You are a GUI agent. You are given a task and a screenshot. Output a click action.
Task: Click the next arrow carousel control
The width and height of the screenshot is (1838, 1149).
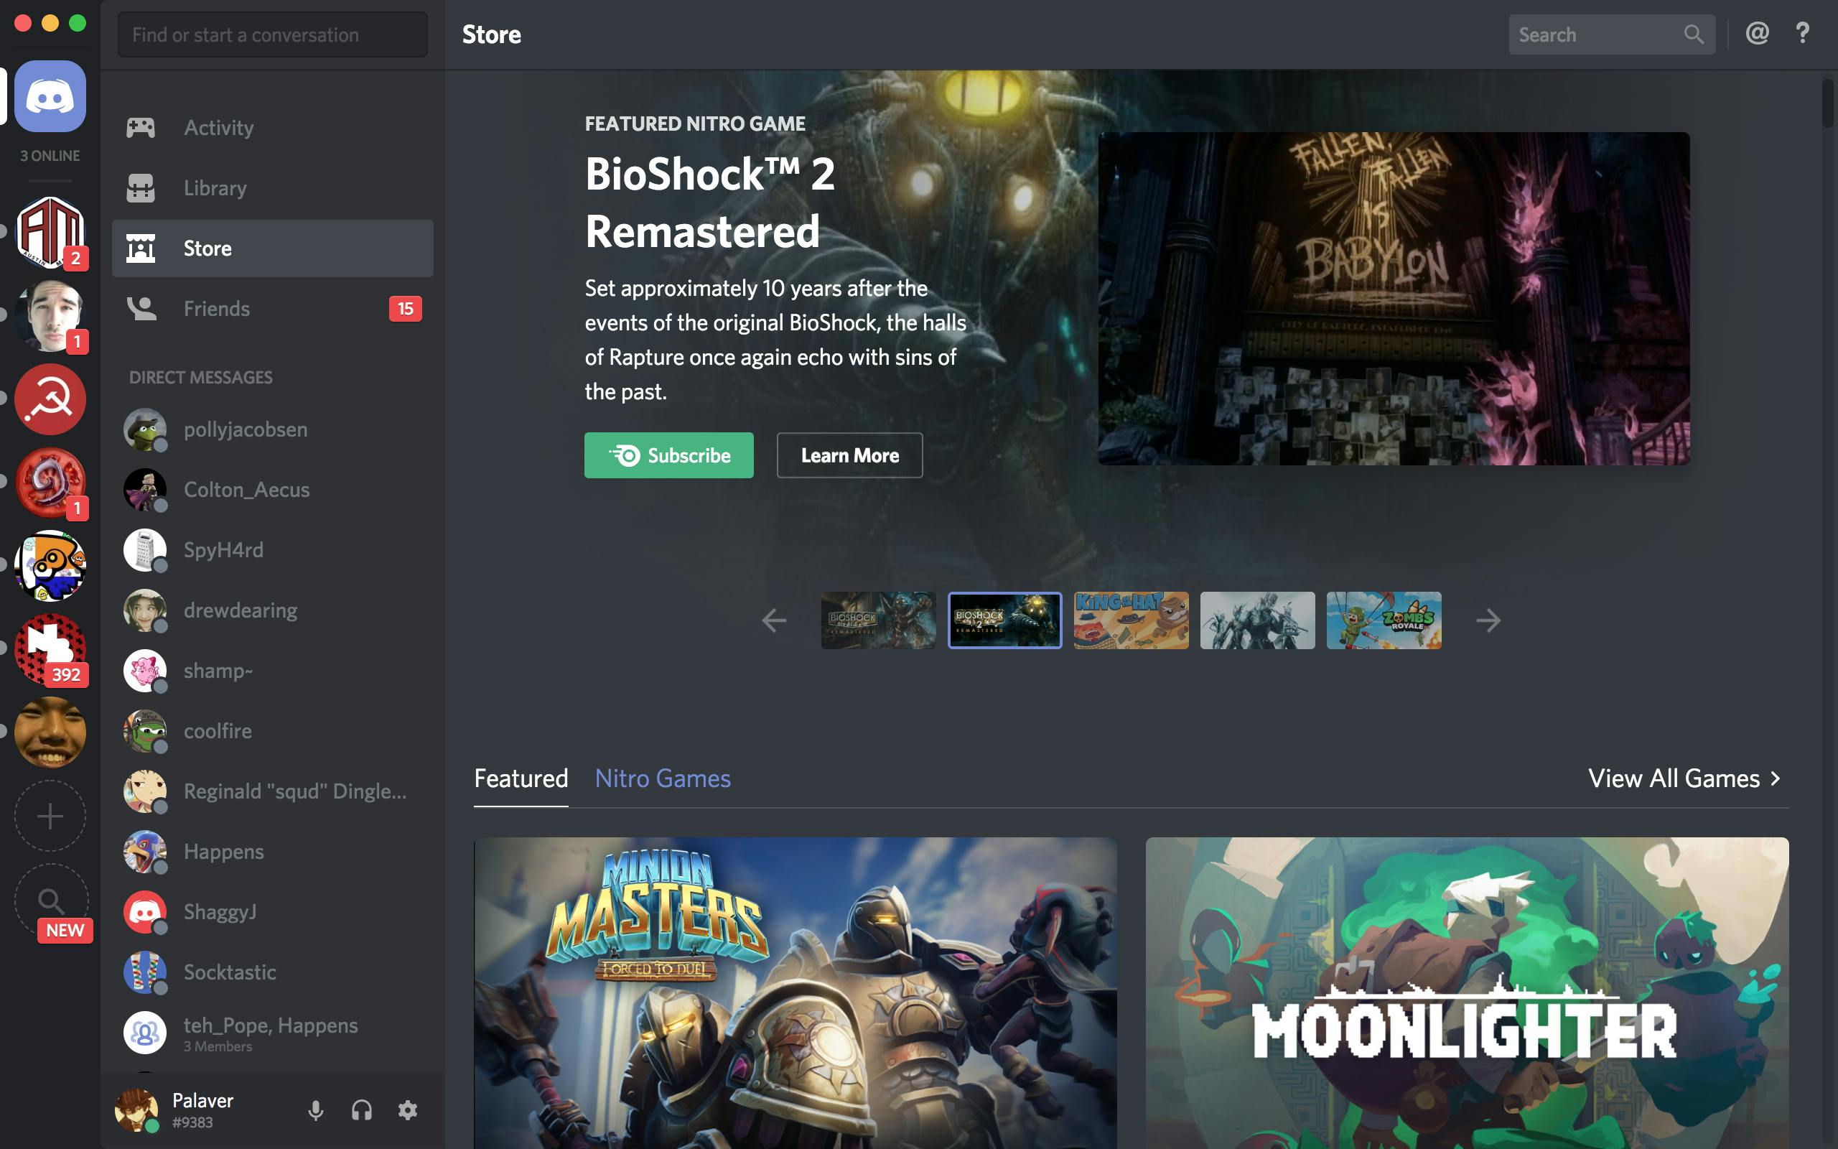1488,621
